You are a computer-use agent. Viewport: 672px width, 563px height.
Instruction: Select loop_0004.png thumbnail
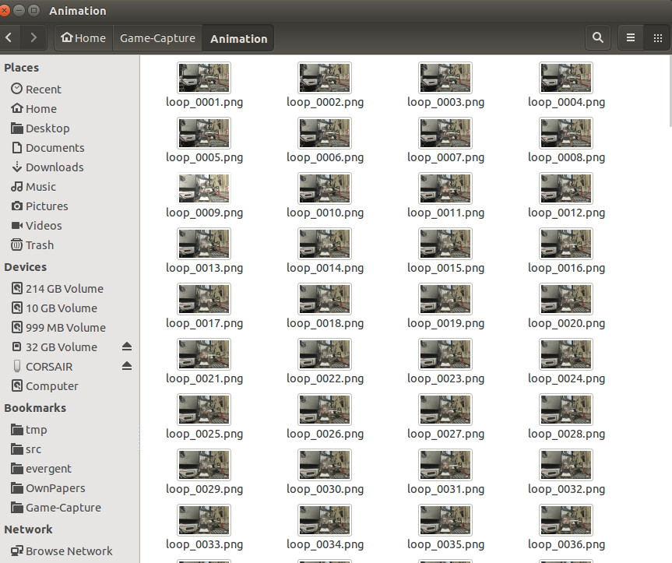[566, 78]
